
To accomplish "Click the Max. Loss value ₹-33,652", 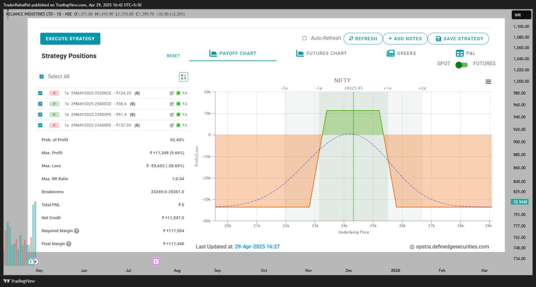I will pyautogui.click(x=165, y=166).
